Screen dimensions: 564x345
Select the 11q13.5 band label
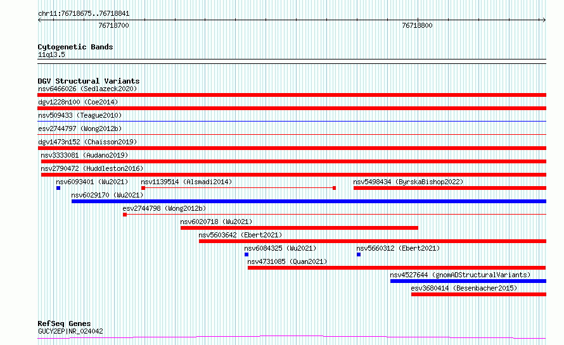[x=51, y=54]
